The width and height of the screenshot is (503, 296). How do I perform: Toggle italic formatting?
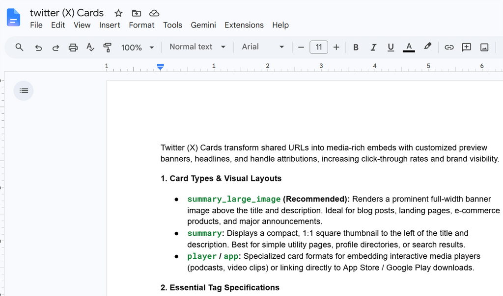pos(373,48)
